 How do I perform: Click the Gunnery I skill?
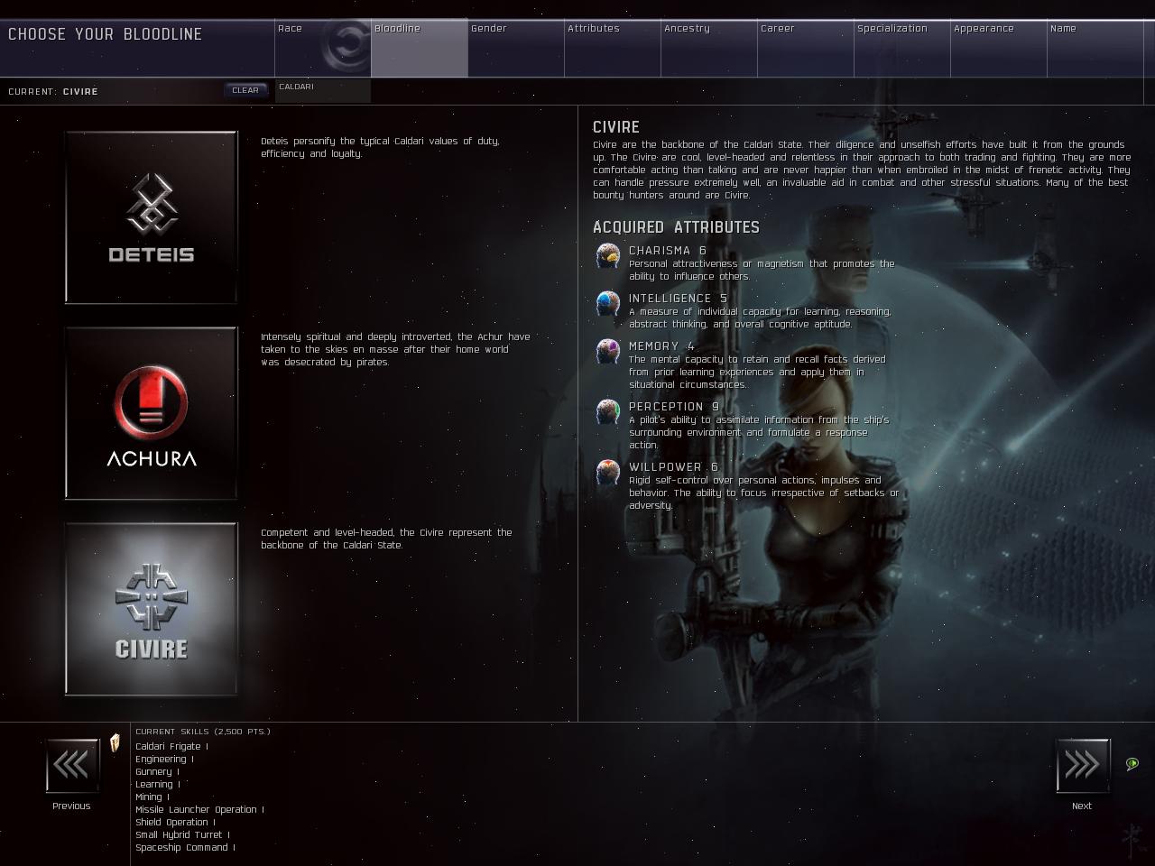pos(157,772)
